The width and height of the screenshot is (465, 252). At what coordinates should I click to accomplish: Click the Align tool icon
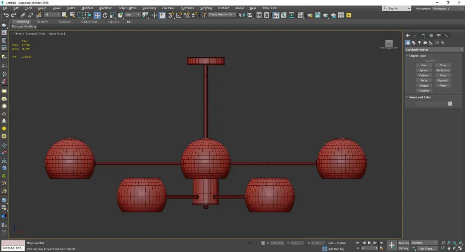click(x=250, y=15)
